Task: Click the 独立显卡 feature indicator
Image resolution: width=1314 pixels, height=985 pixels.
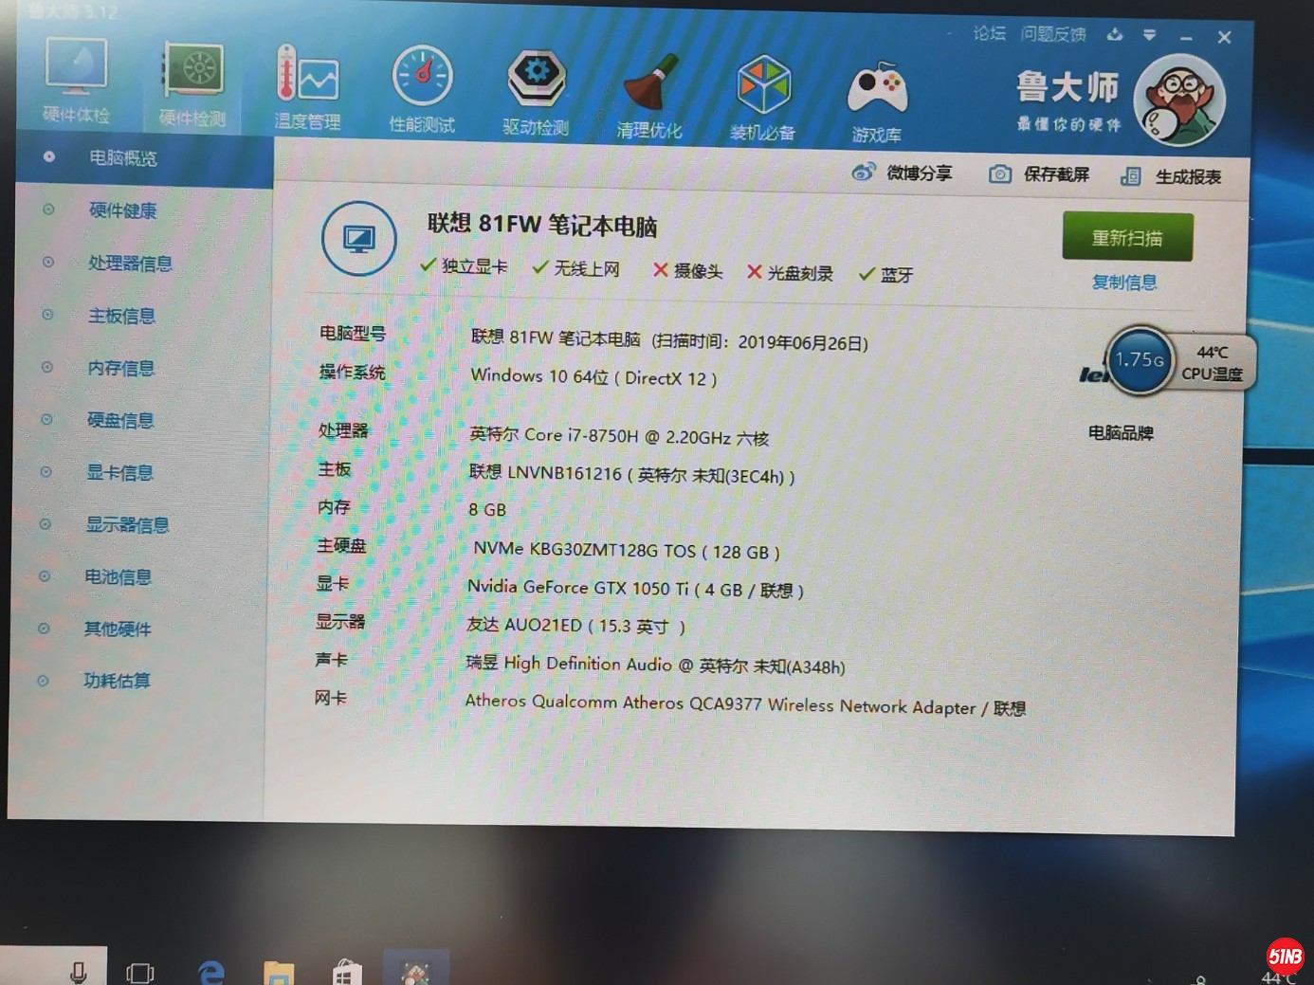Action: (464, 265)
